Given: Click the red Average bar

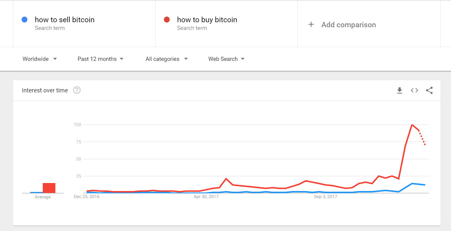Looking at the screenshot, I should (x=49, y=188).
